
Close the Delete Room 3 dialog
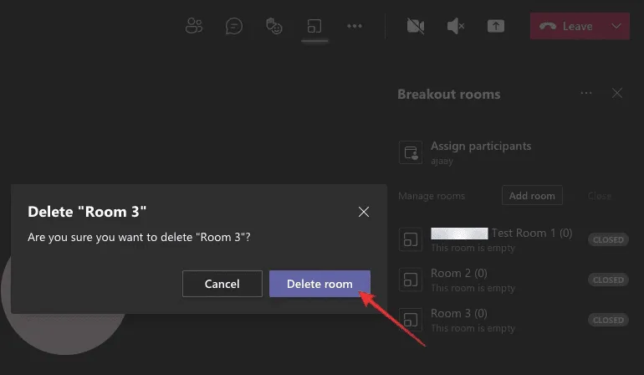[x=364, y=212]
